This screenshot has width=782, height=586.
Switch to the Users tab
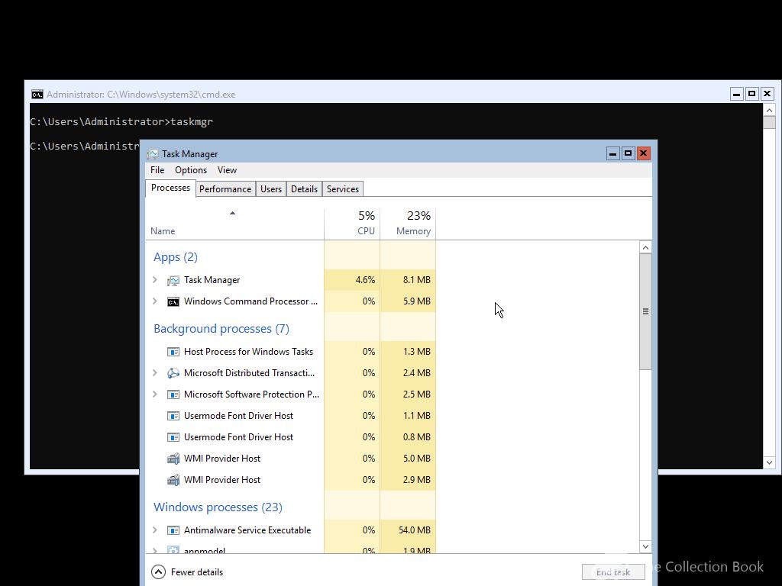[271, 189]
